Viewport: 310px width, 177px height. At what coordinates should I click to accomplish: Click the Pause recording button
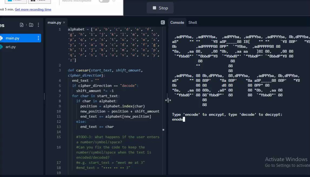click(x=39, y=1)
